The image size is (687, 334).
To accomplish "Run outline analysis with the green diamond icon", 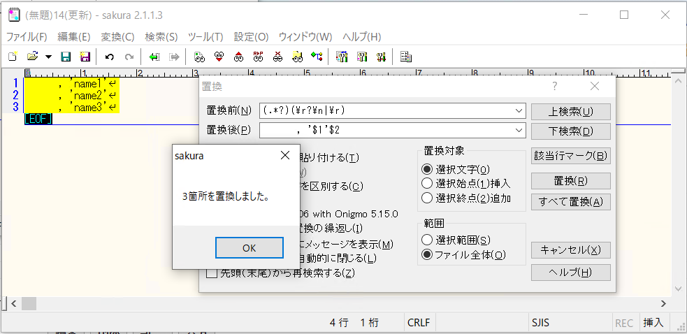I will 317,57.
